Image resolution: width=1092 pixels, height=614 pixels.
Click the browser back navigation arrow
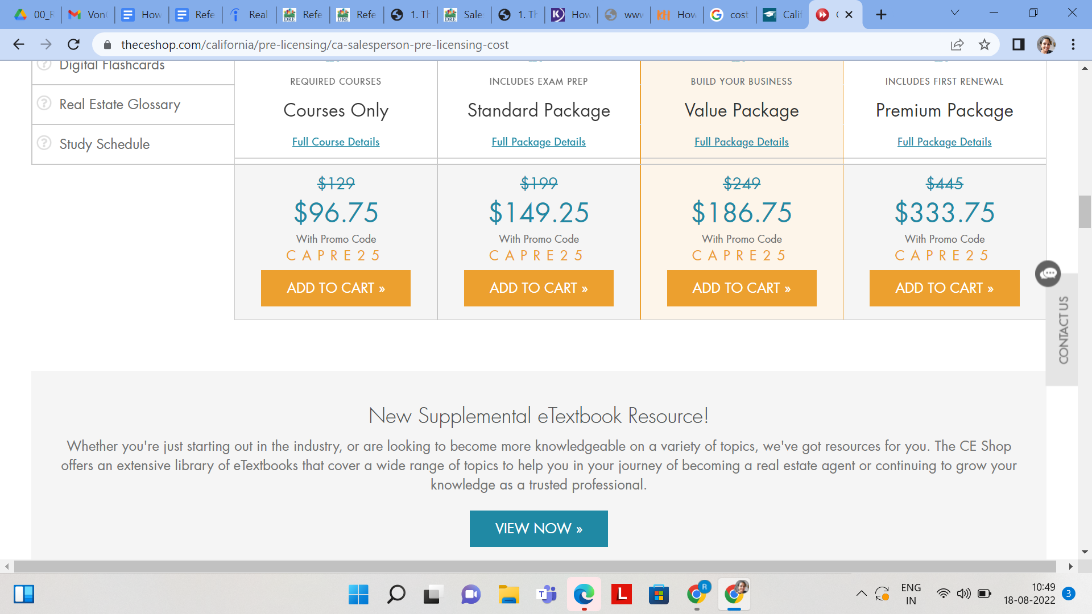coord(18,43)
